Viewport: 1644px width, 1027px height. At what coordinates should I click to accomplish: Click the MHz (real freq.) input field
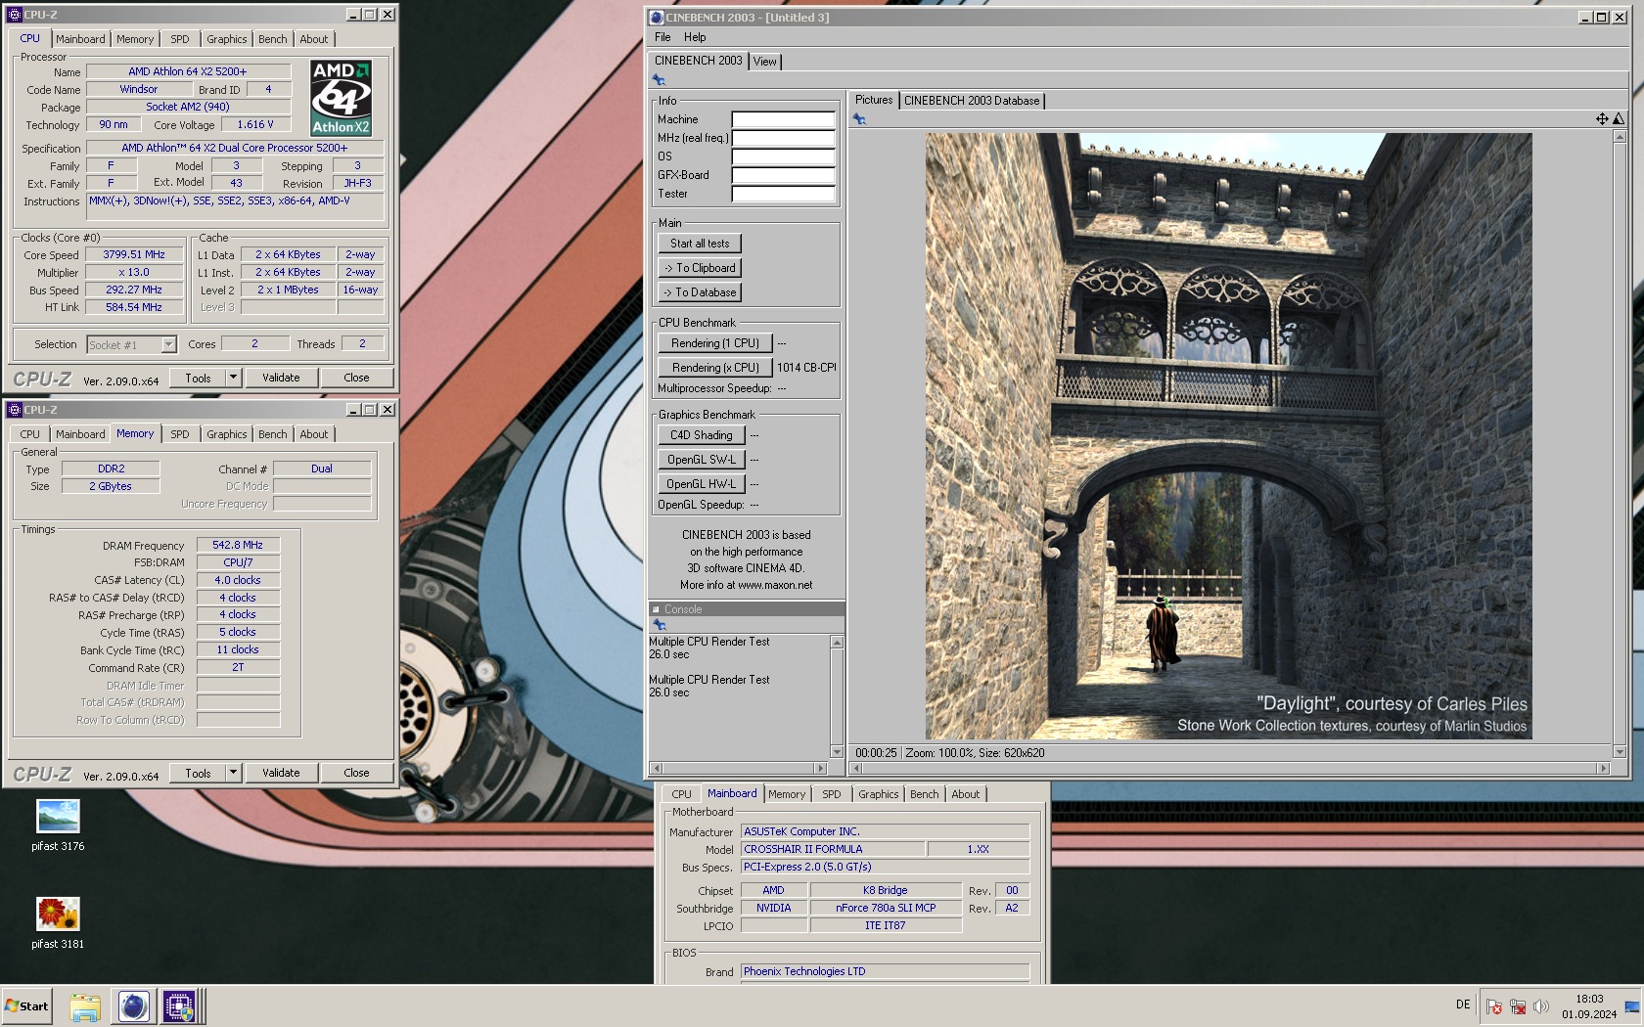[783, 138]
